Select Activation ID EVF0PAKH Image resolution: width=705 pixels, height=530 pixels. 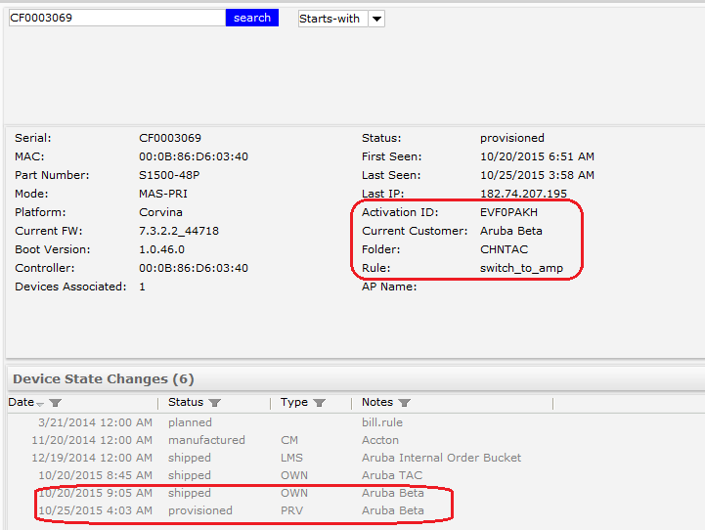tap(508, 212)
